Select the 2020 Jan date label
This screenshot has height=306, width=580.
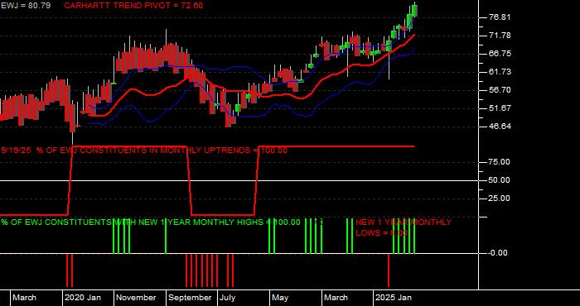[x=83, y=298]
